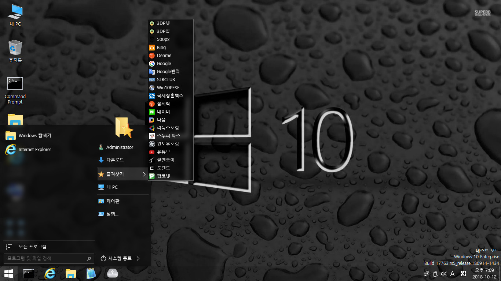
Task: Click the 국세청홈택스 favorite icon
Action: (152, 96)
